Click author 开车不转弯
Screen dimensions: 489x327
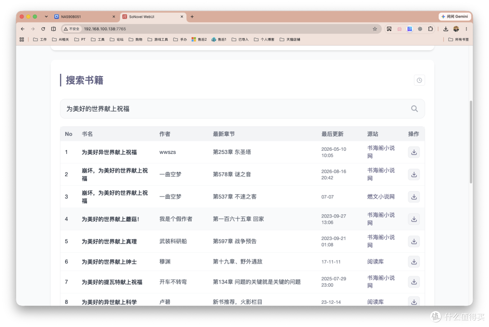[x=173, y=282]
